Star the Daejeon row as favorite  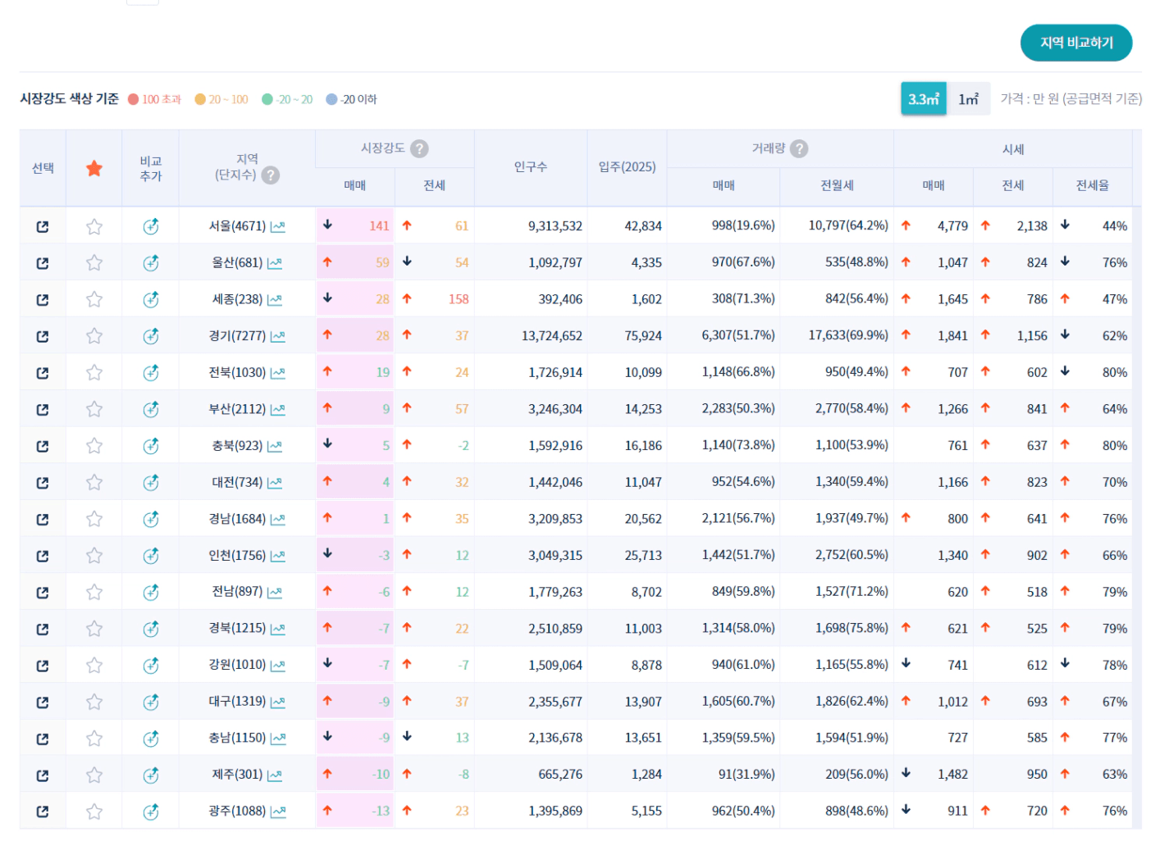pos(94,483)
